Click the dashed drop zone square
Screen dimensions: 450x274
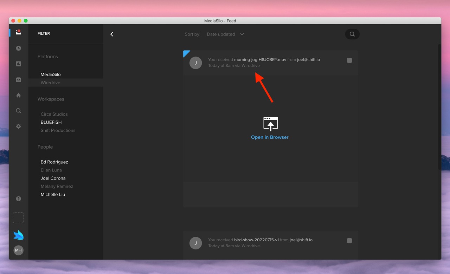18,217
